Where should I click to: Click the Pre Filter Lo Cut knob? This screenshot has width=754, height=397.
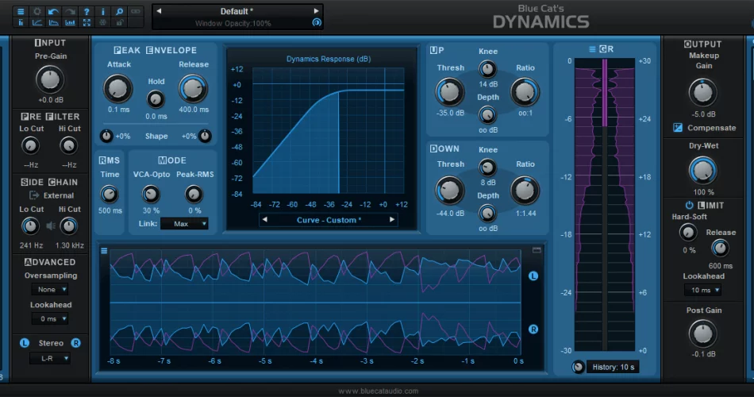click(30, 145)
